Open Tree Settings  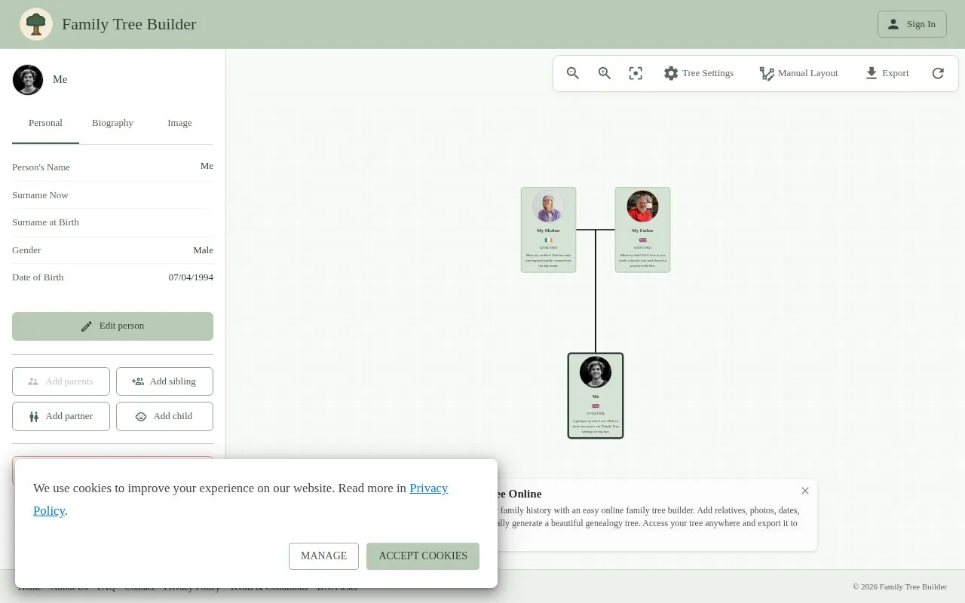click(698, 73)
